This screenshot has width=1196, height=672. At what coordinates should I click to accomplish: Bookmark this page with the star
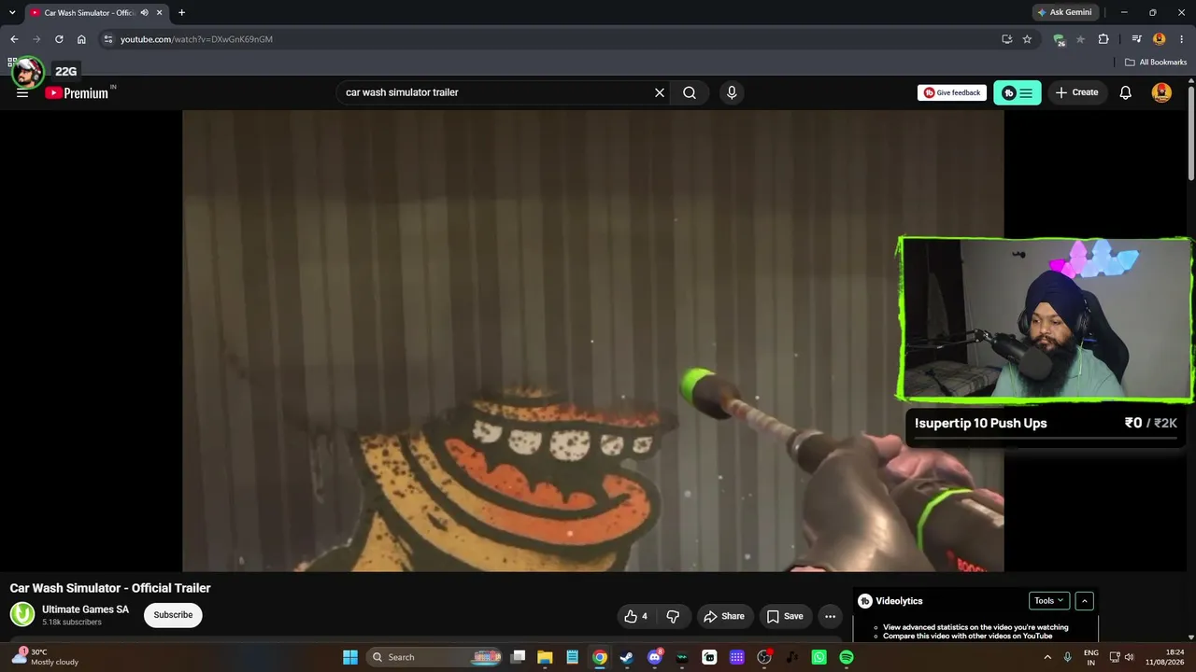pos(1027,39)
